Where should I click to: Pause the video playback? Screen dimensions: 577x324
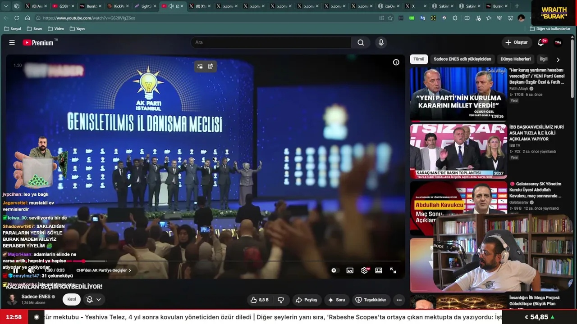coord(15,270)
